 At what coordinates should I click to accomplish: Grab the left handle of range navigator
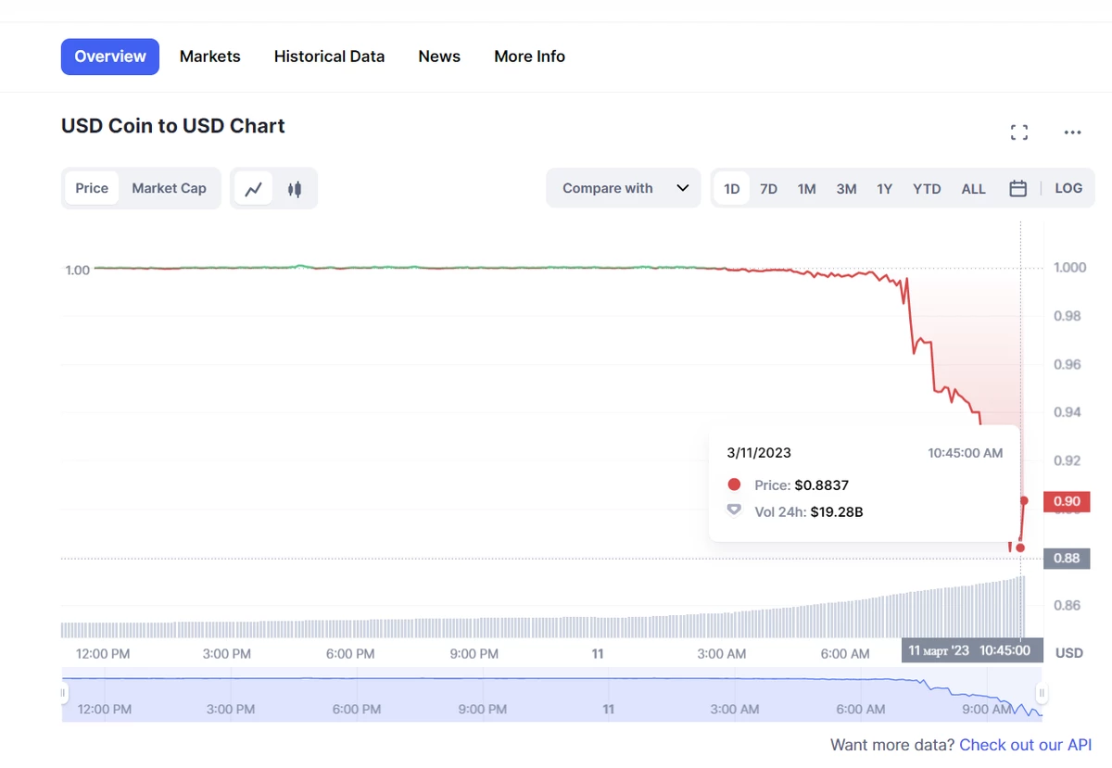point(64,693)
